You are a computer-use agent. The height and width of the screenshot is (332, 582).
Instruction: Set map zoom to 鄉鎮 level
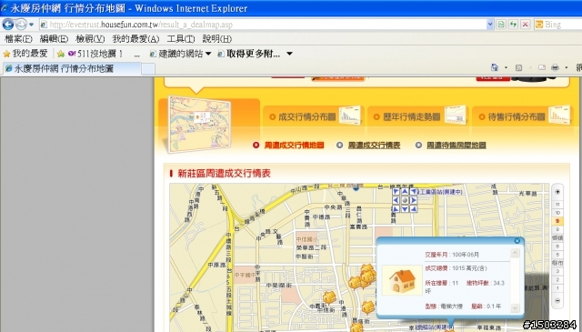(x=557, y=237)
